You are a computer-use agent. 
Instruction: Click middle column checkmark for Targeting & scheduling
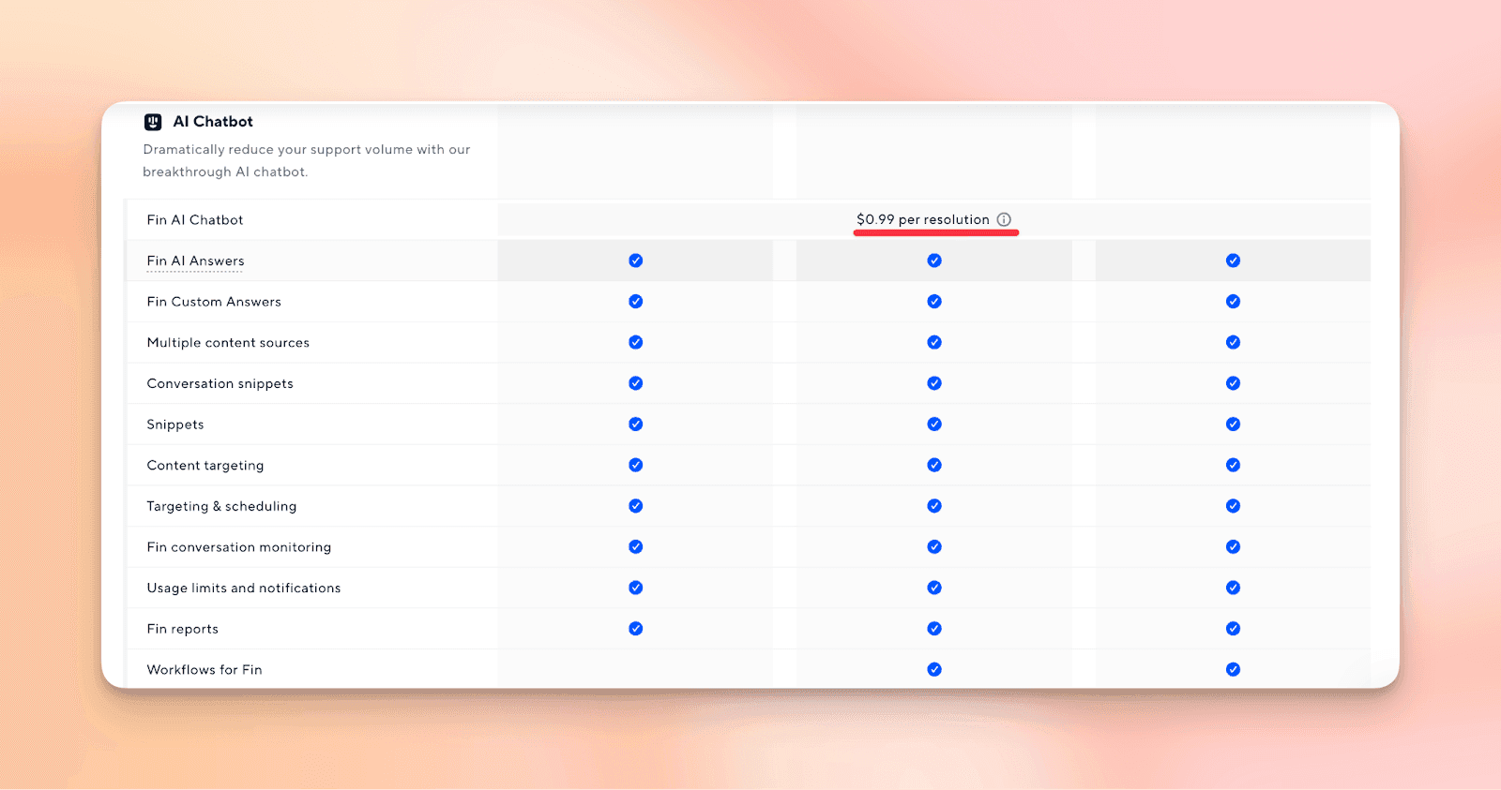[934, 506]
